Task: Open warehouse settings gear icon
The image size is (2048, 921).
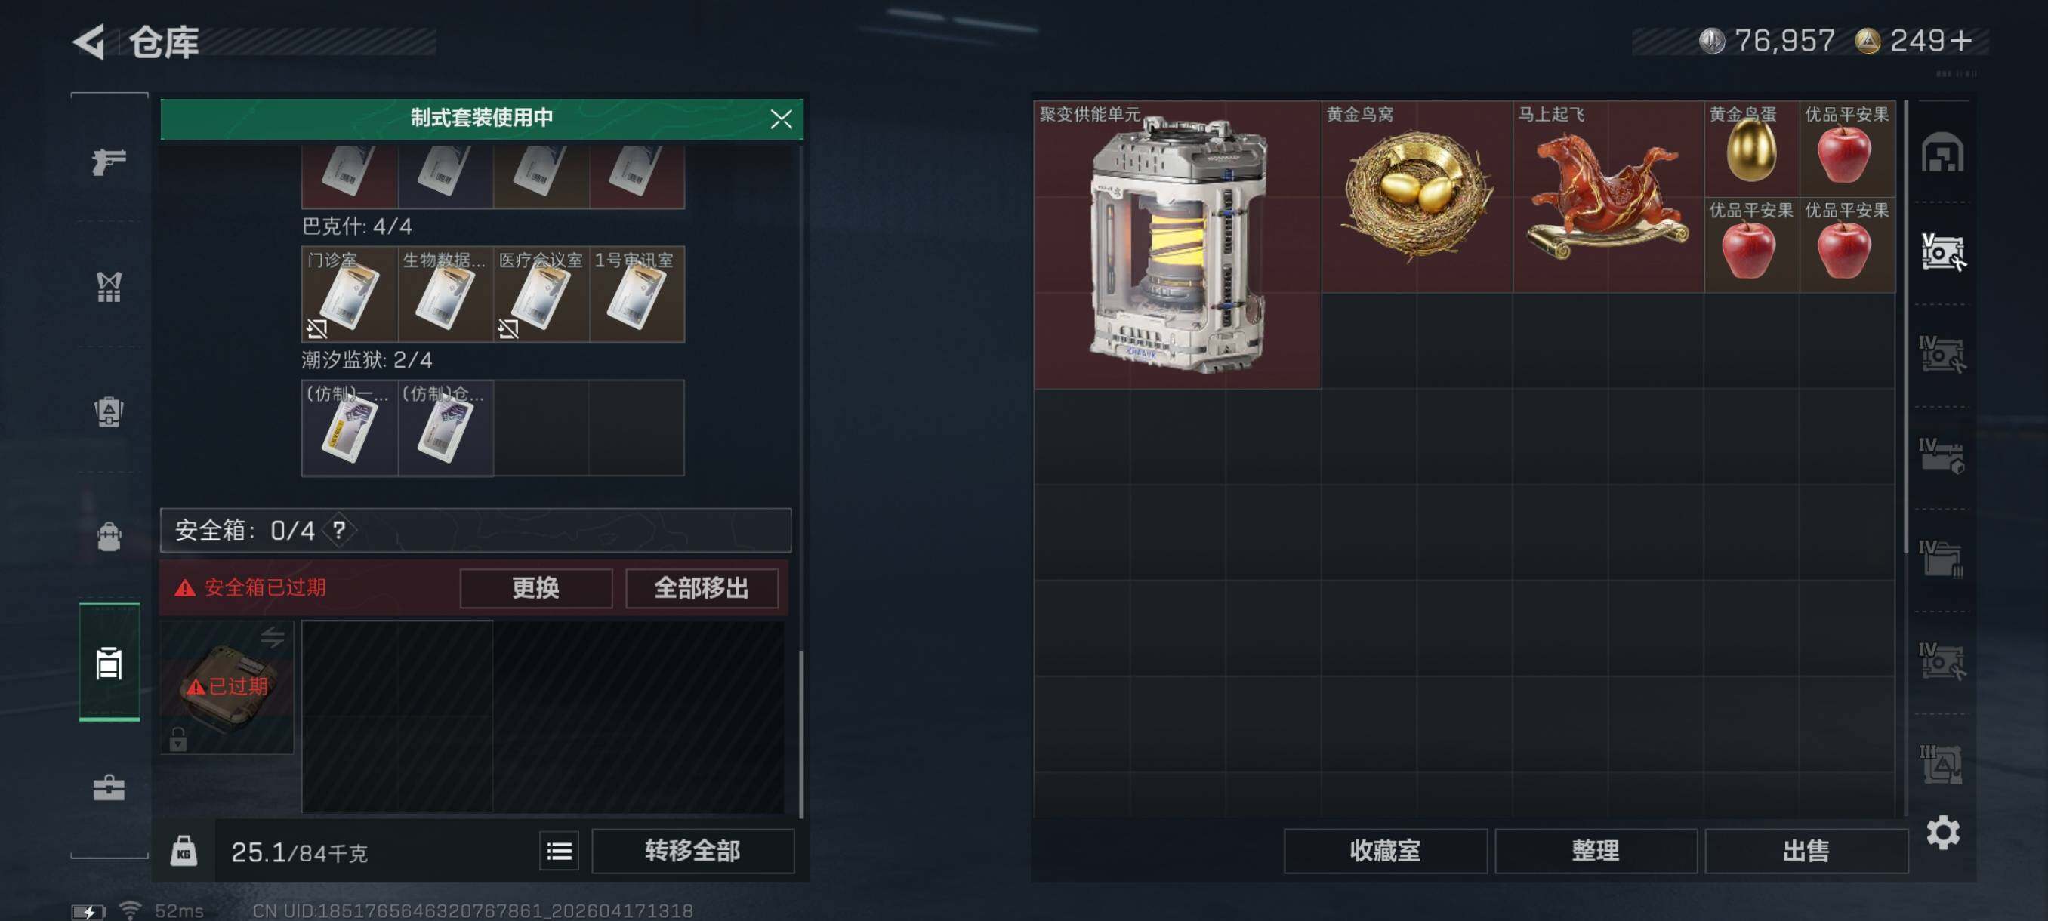Action: [1942, 832]
